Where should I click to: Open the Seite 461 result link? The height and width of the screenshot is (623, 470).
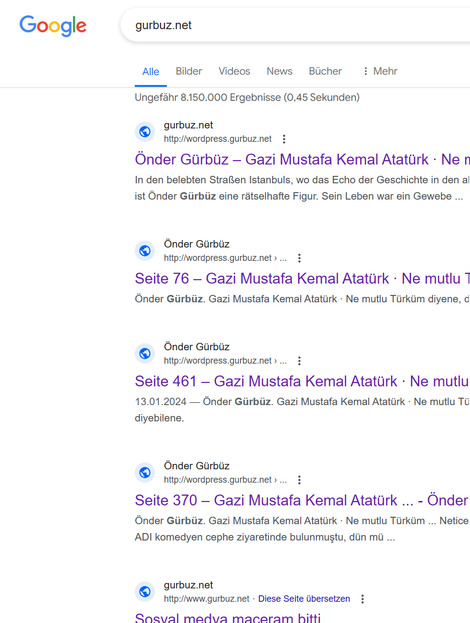(x=302, y=381)
